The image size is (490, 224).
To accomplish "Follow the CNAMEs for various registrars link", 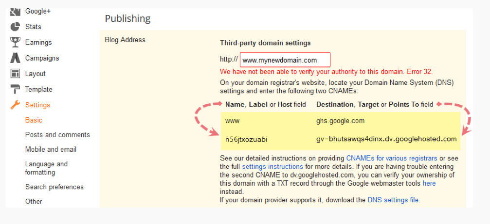I will pyautogui.click(x=392, y=158).
